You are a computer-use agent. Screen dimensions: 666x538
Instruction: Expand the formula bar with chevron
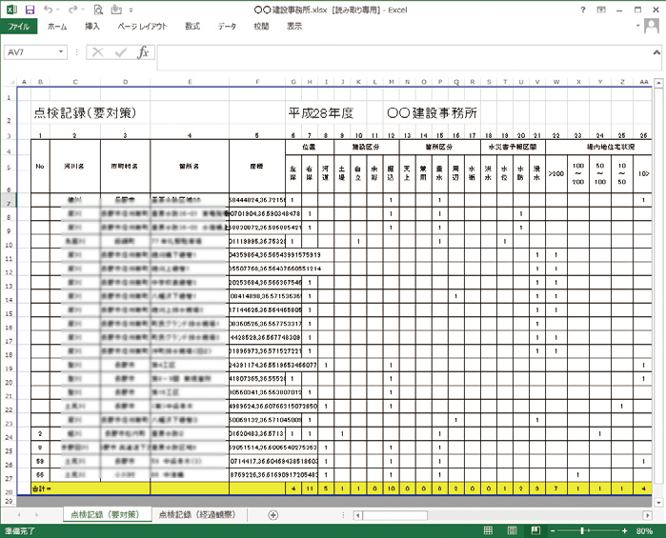(x=656, y=52)
